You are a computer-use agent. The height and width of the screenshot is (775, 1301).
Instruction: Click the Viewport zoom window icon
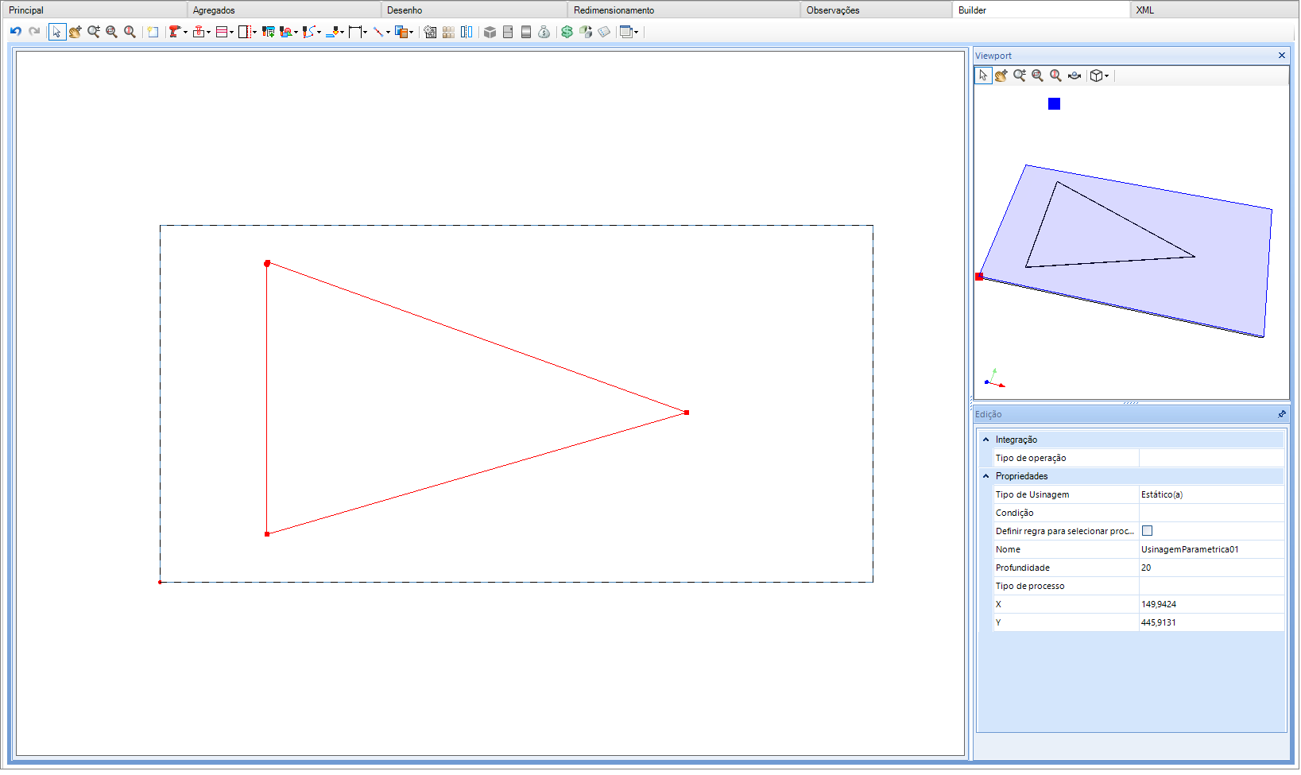(1037, 76)
